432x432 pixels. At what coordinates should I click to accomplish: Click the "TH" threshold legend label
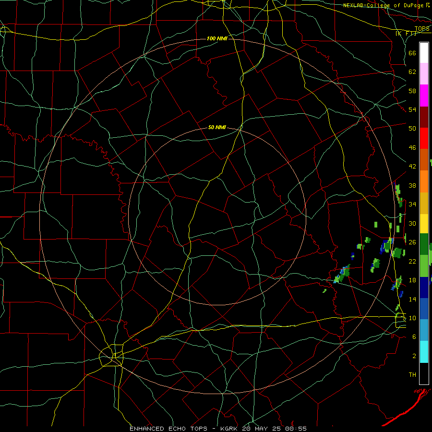point(412,375)
